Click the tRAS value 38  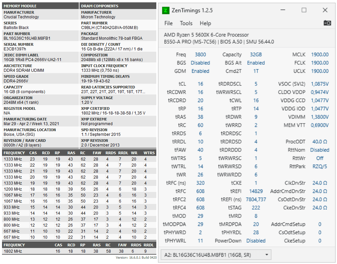tap(200, 117)
